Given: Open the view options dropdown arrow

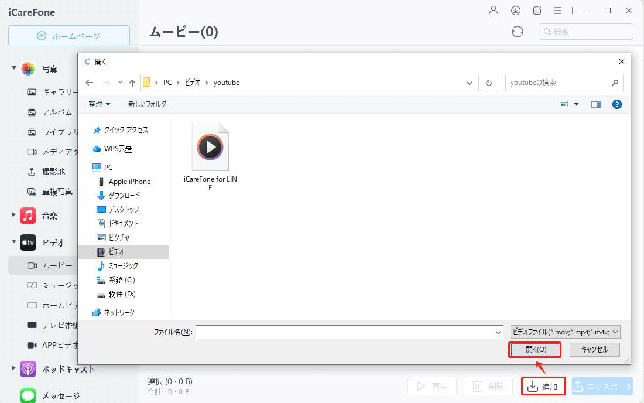Looking at the screenshot, I should (x=576, y=104).
